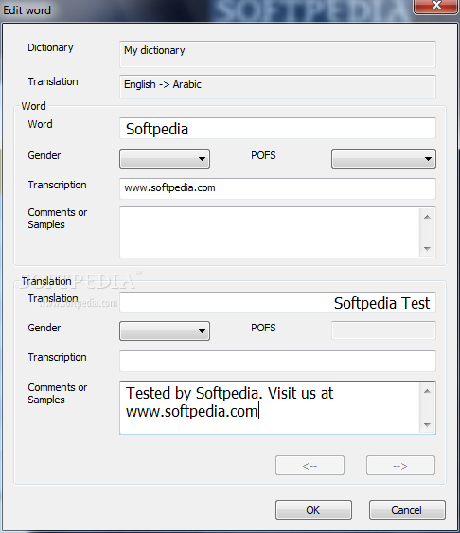Click the Dictionary field showing My dictionary
Viewport: 460px width, 533px height.
point(277,54)
